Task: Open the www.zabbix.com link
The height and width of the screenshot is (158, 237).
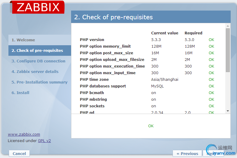Action: [24, 134]
